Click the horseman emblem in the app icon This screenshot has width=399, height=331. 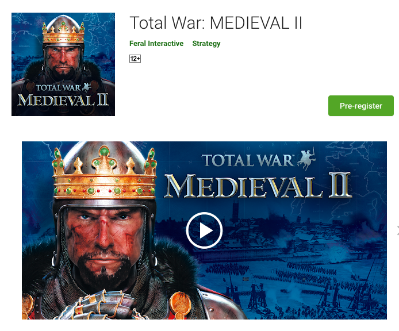[86, 87]
